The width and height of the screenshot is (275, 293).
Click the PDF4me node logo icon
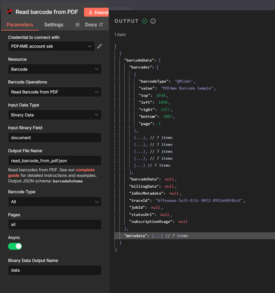click(10, 12)
